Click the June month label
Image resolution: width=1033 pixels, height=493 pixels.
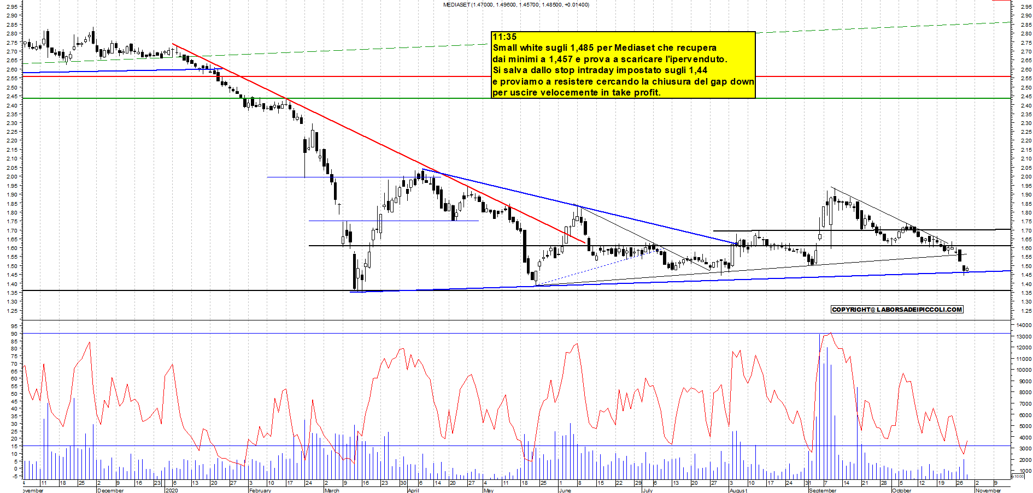click(x=565, y=490)
